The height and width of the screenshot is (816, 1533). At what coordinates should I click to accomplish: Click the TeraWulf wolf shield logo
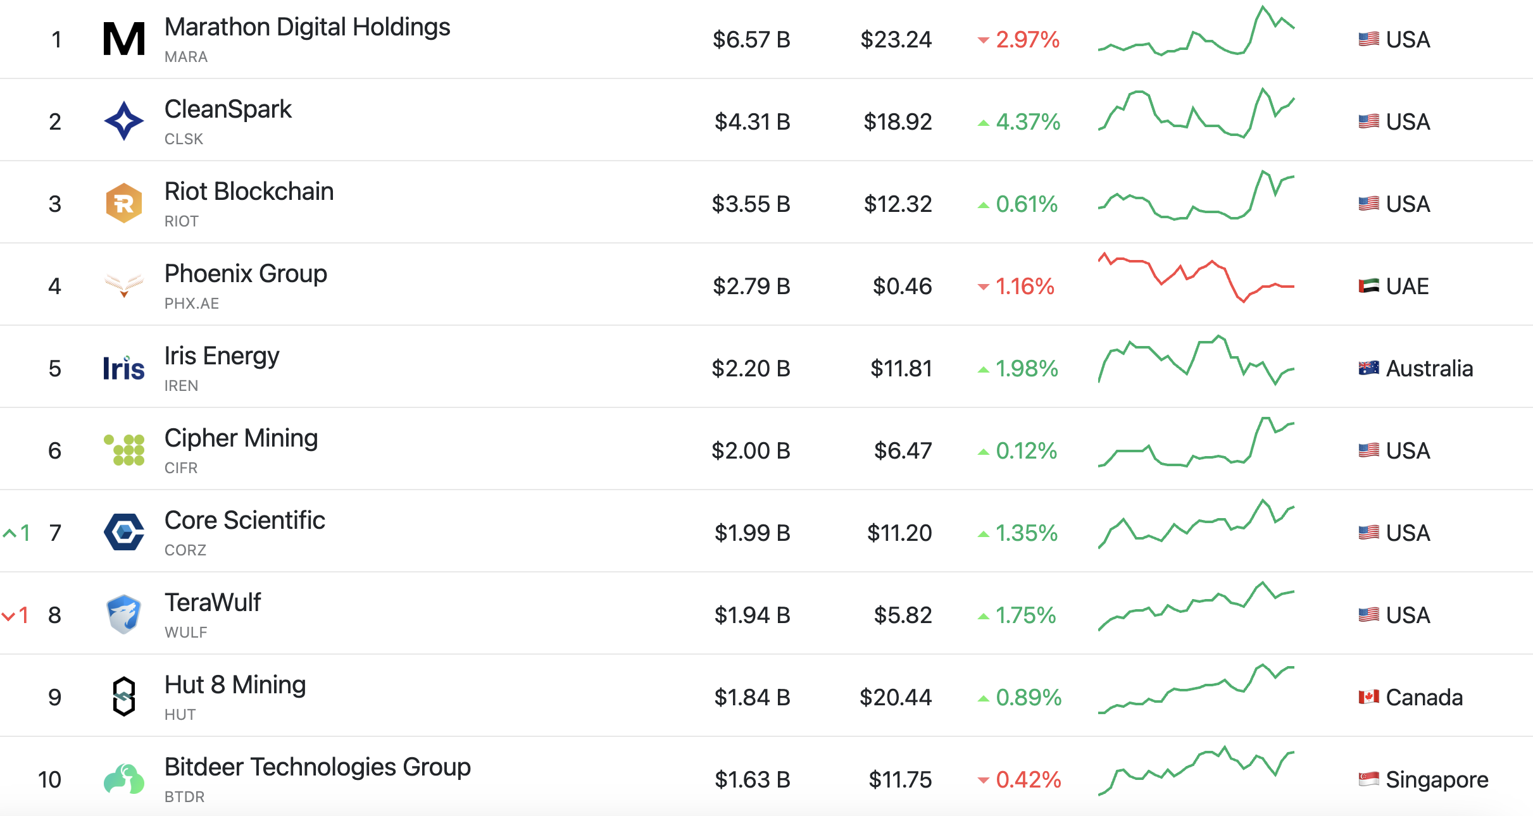(x=124, y=614)
